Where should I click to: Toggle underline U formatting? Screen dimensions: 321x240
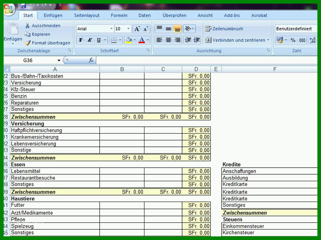point(99,40)
